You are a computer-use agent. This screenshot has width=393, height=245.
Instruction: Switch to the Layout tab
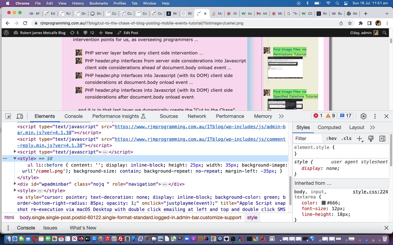coord(356,127)
